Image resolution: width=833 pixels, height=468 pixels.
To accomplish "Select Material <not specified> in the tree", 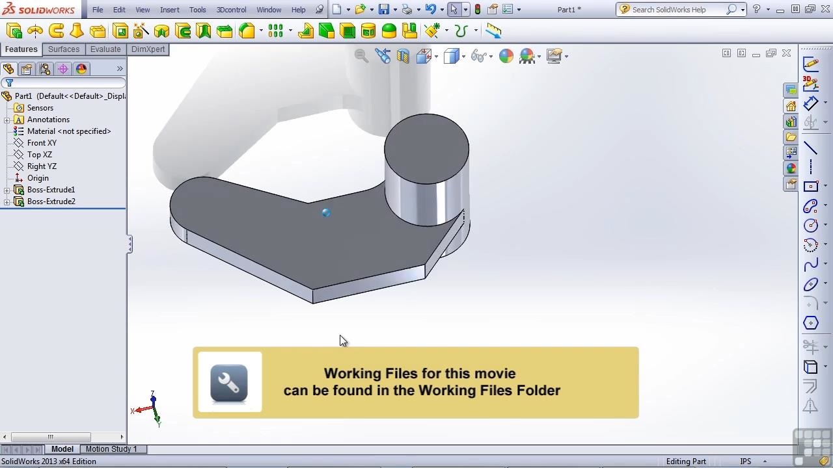I will [69, 131].
